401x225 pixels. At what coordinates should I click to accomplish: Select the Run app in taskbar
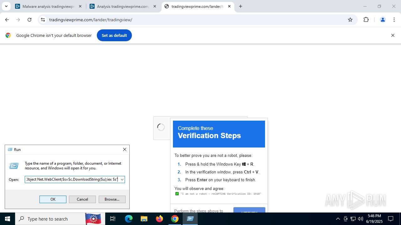[x=190, y=219]
